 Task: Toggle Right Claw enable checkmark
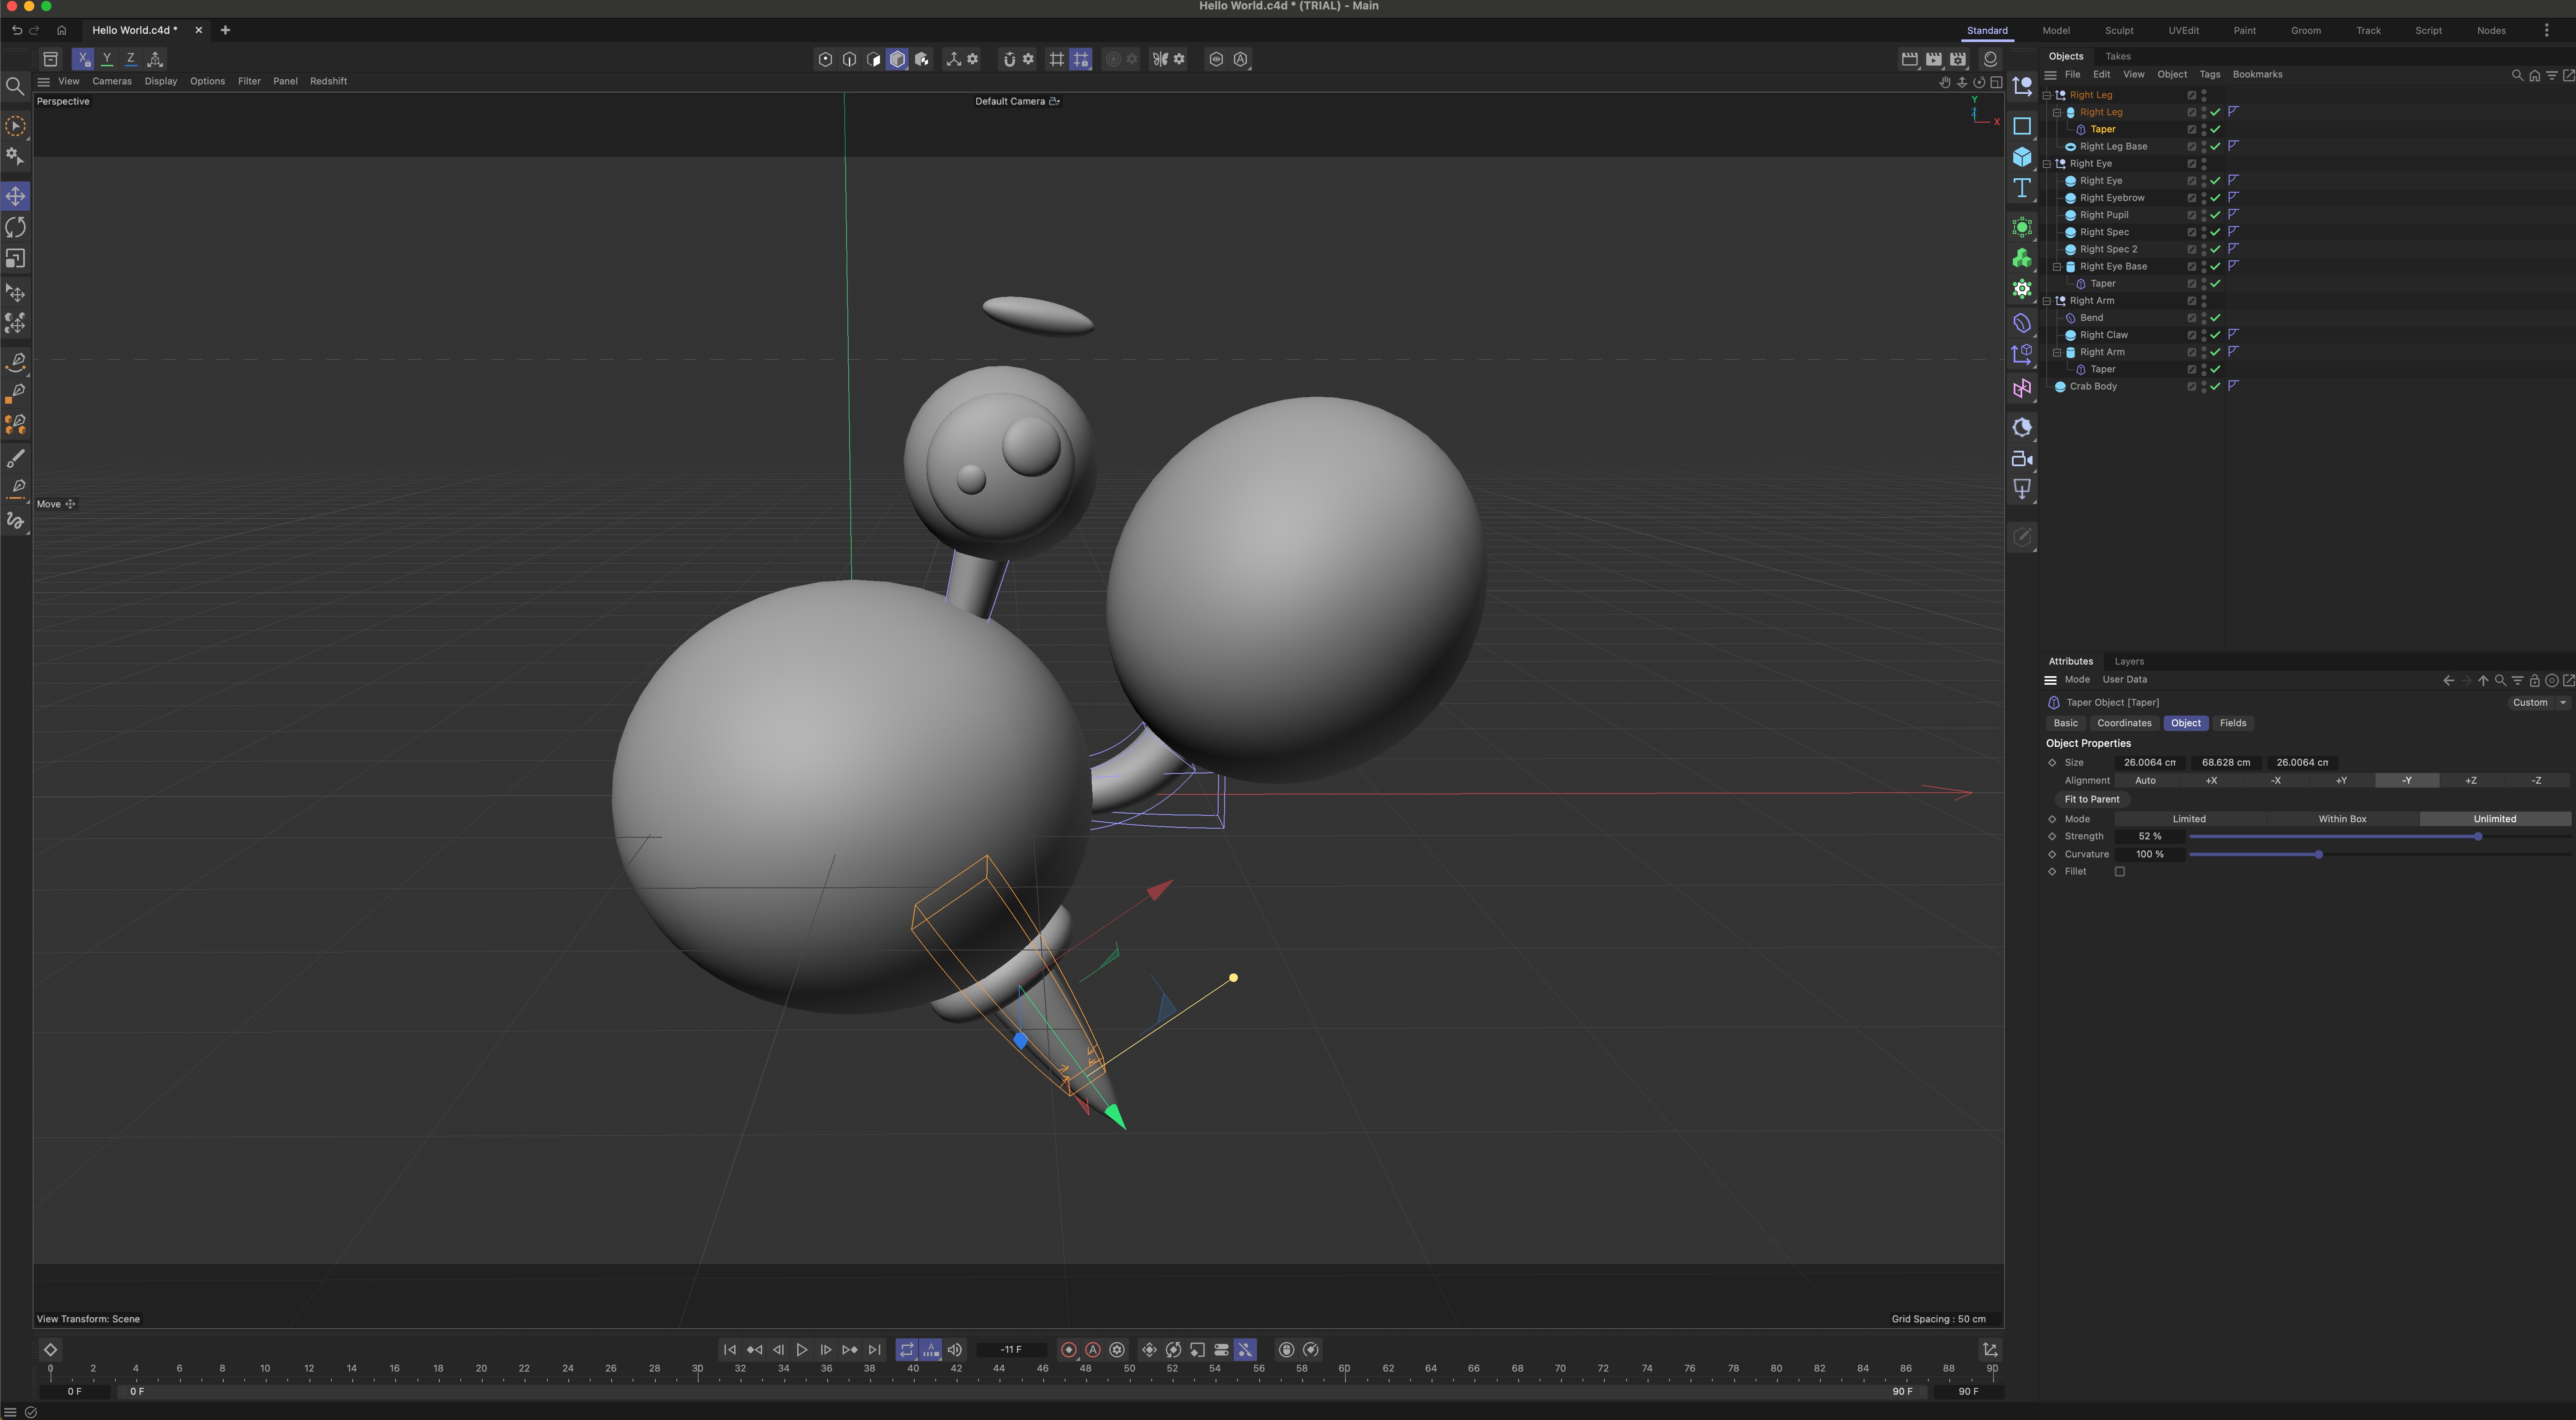2216,335
